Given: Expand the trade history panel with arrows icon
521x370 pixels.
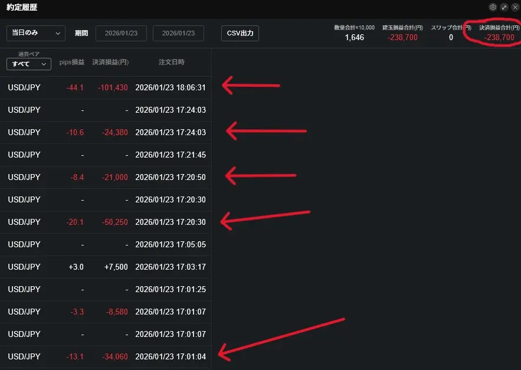Looking at the screenshot, I should (504, 7).
